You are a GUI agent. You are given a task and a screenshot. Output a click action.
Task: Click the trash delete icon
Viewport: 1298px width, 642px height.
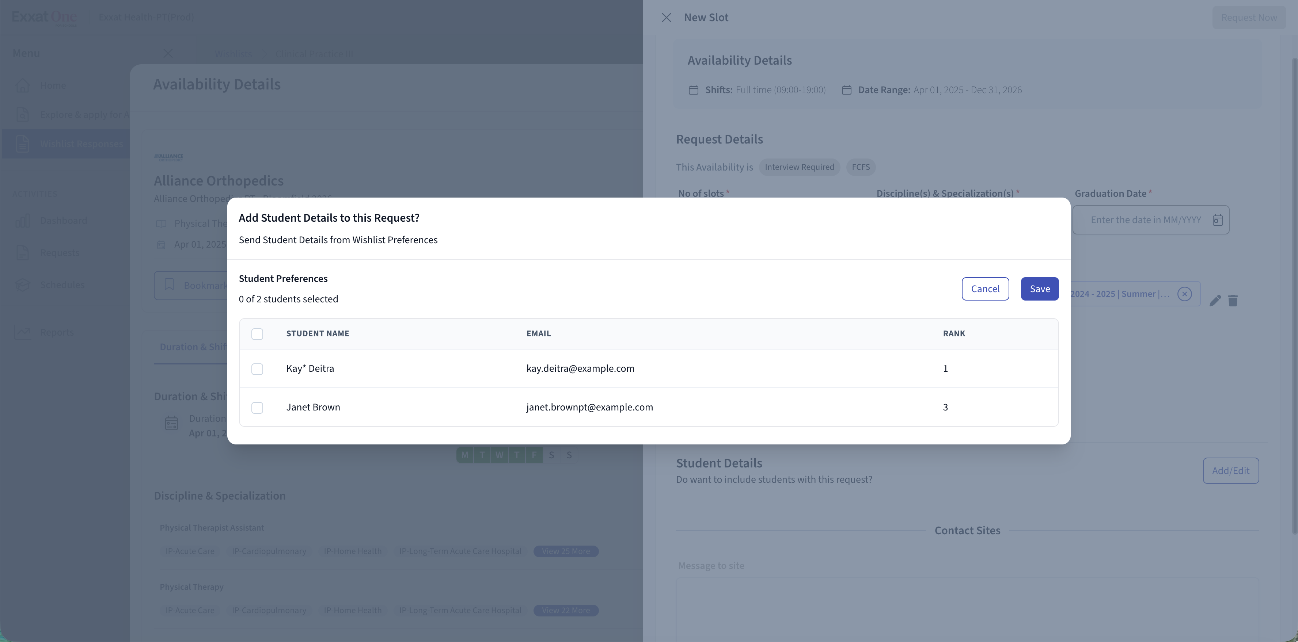click(1233, 301)
